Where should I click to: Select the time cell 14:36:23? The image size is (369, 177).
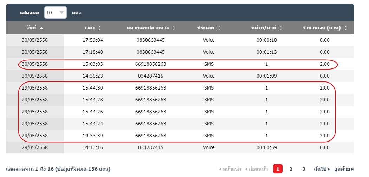click(x=93, y=76)
